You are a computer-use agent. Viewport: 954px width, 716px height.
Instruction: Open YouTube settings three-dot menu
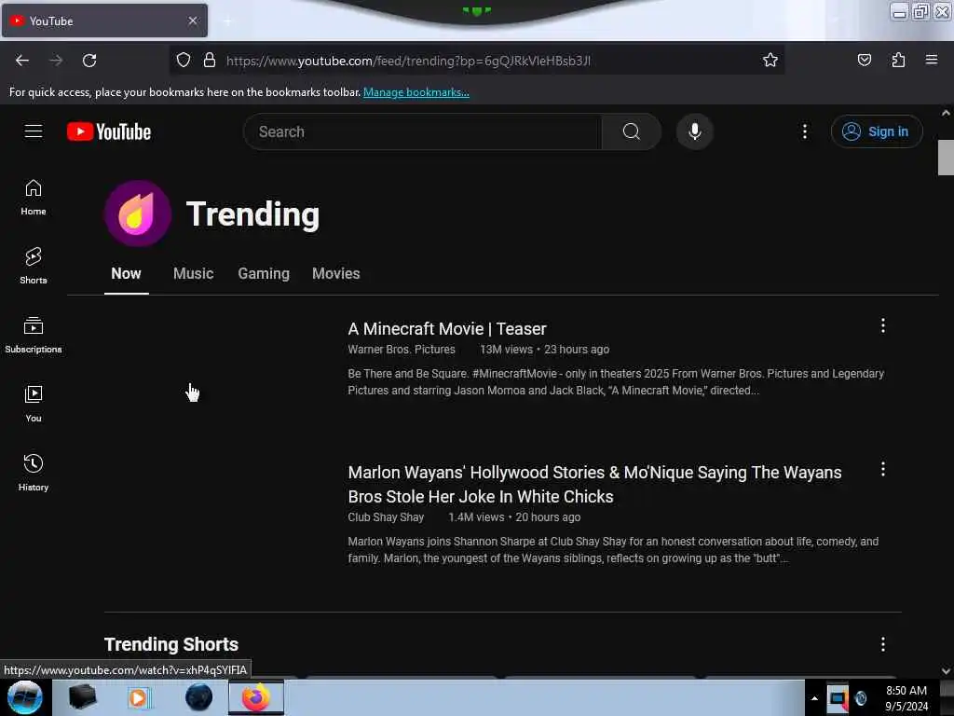click(804, 131)
